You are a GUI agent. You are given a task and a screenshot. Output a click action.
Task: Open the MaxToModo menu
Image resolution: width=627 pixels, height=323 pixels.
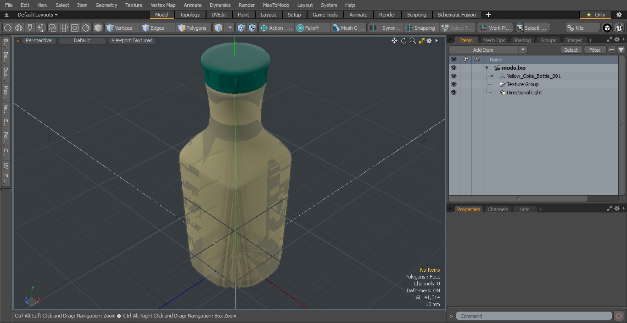(276, 5)
